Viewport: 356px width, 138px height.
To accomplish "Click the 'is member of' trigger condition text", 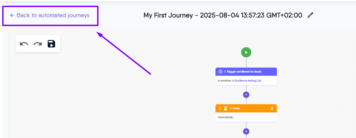I will 226,81.
